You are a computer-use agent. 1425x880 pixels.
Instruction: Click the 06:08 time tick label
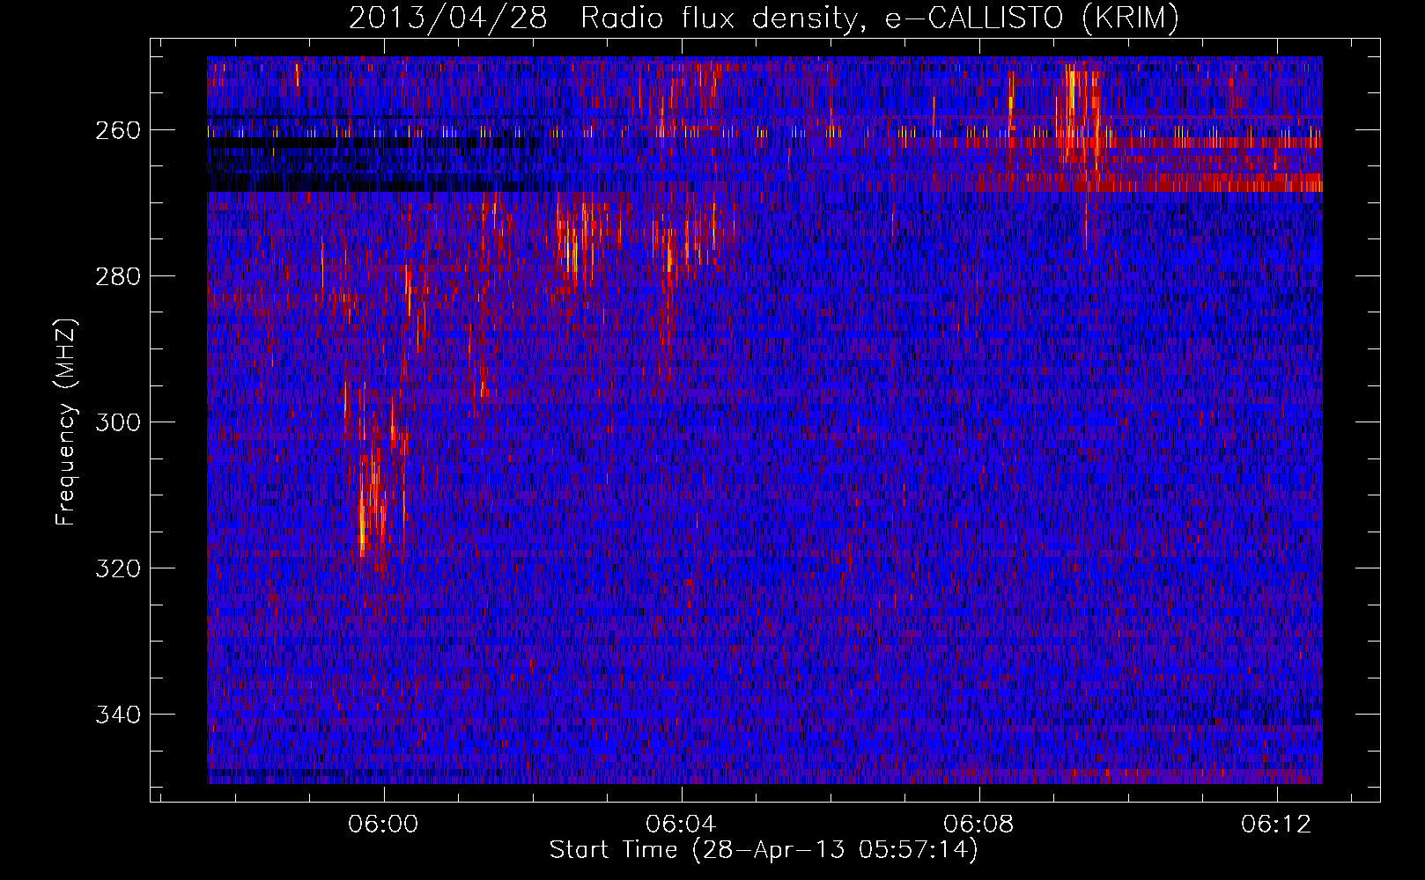click(x=978, y=825)
